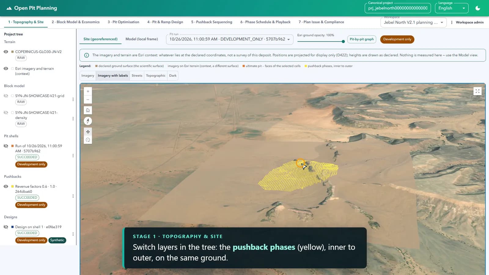Show the SYN-JN-SHOWCASE-V21-grid layer
This screenshot has height=275, width=489.
pos(6,96)
